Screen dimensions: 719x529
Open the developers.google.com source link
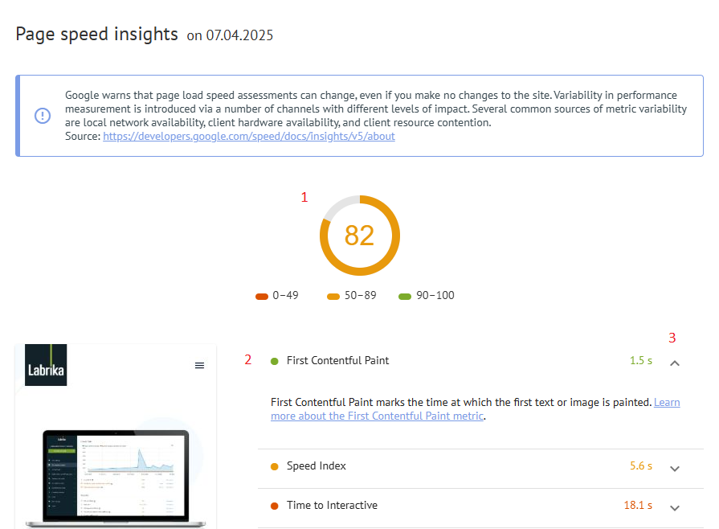[x=248, y=137]
